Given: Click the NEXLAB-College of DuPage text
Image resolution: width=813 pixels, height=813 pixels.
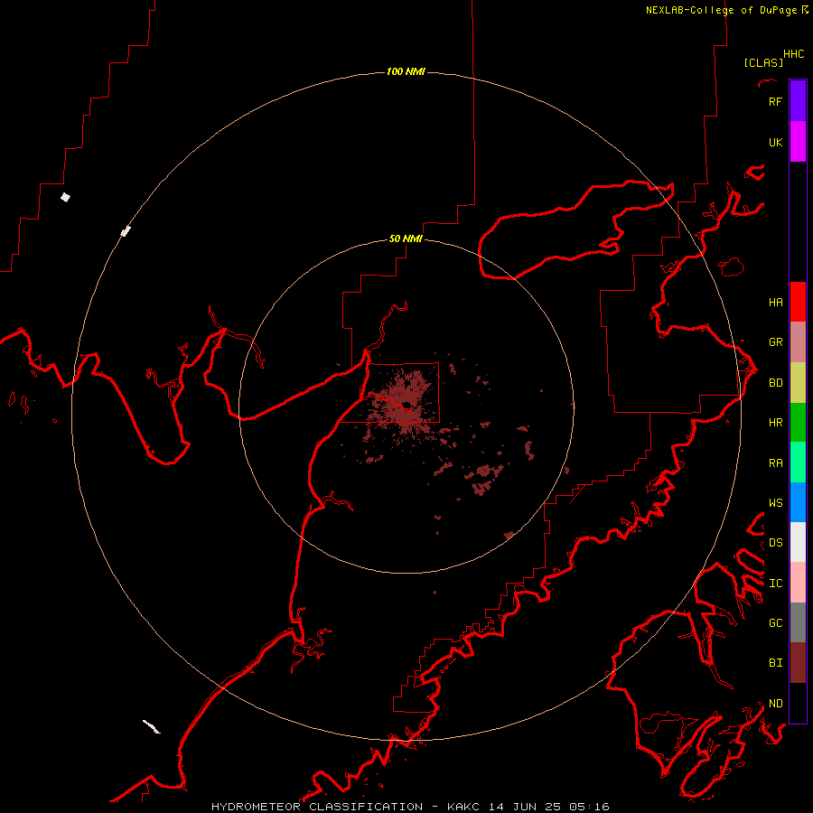Looking at the screenshot, I should pos(721,10).
